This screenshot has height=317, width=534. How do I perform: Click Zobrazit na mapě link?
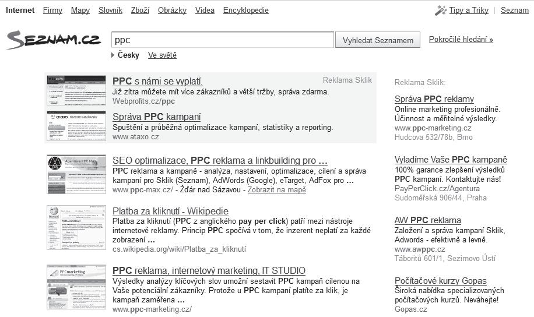click(276, 189)
